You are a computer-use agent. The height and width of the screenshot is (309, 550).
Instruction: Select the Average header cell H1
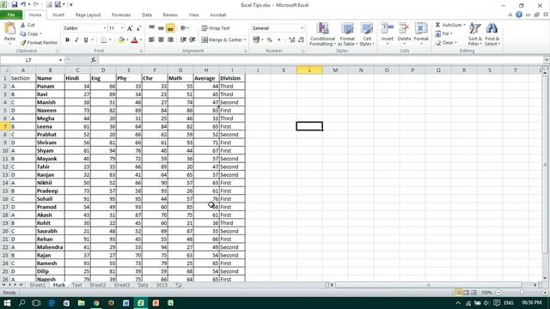206,78
